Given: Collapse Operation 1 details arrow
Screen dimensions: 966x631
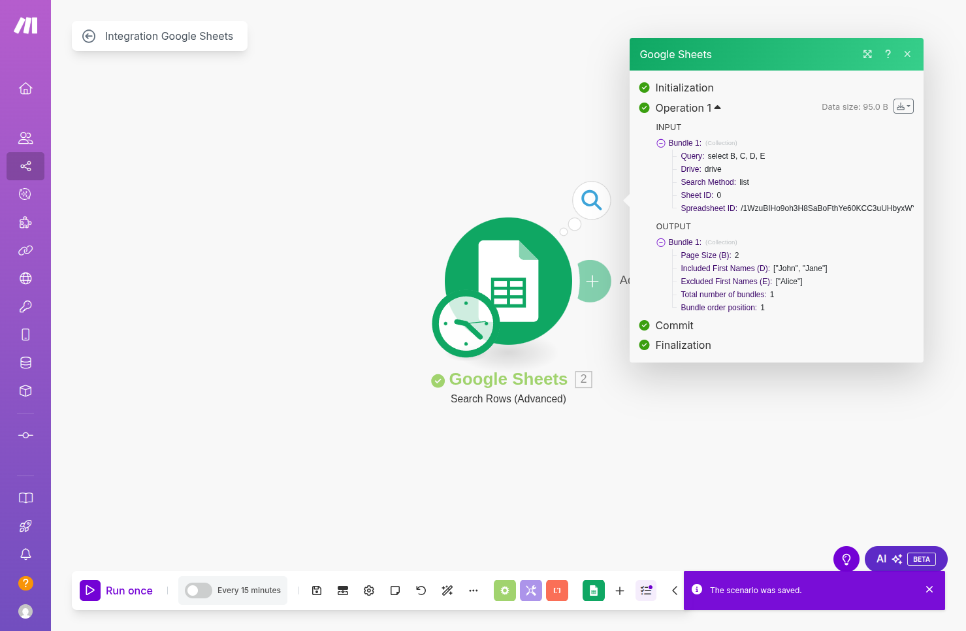Looking at the screenshot, I should click(718, 107).
